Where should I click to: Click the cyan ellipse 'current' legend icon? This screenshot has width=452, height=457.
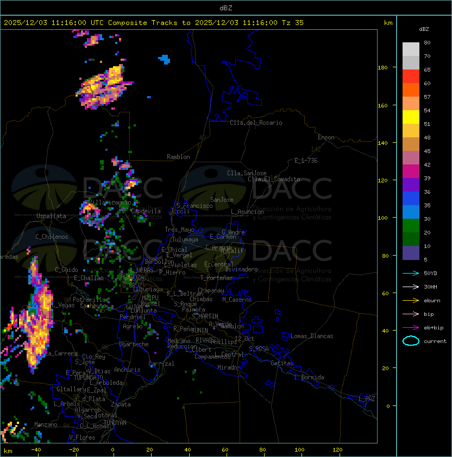(x=411, y=341)
